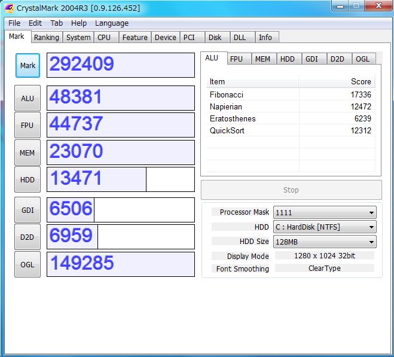Open the File menu
The image size is (394, 357).
click(x=14, y=23)
